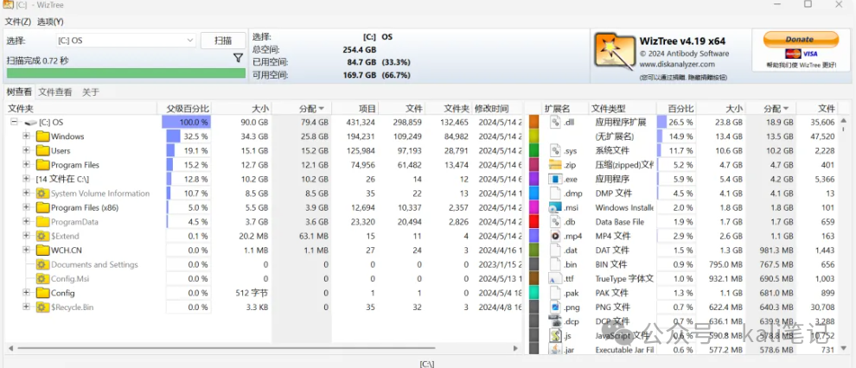Open the 选项(Y) menu
This screenshot has width=856, height=368.
pos(50,22)
